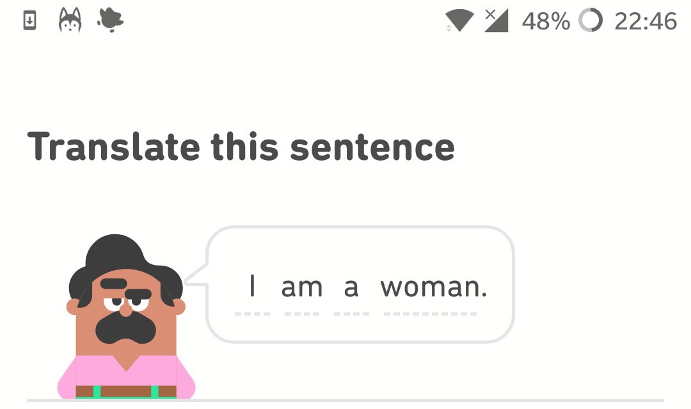Reveal the hint for "woman."
The width and height of the screenshot is (691, 409).
[x=434, y=287]
